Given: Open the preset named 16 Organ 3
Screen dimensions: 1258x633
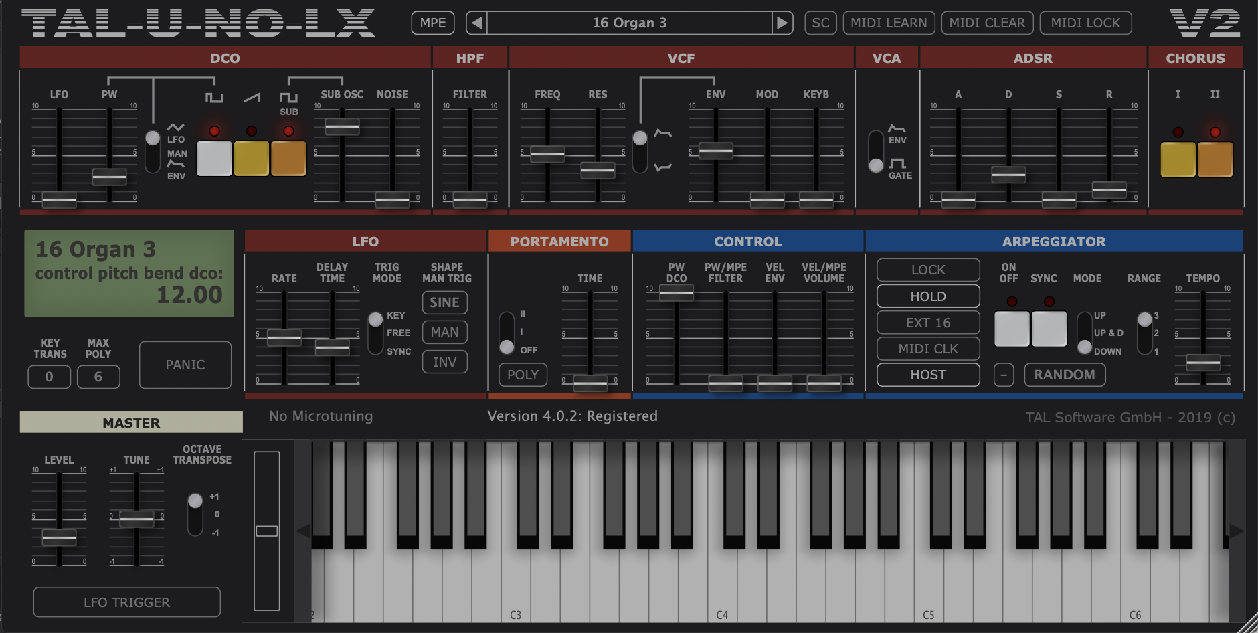Looking at the screenshot, I should click(630, 22).
